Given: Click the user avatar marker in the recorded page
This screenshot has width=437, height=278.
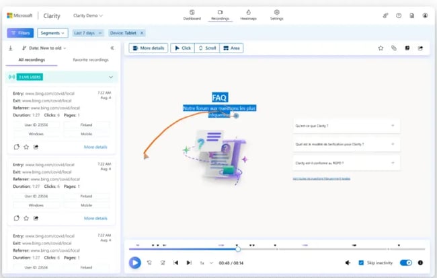Looking at the screenshot, I should click(x=236, y=116).
